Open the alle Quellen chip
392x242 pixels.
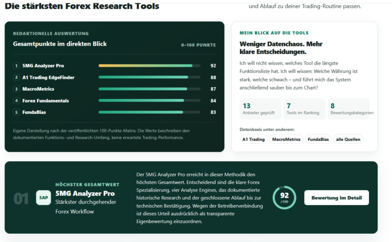[348, 139]
